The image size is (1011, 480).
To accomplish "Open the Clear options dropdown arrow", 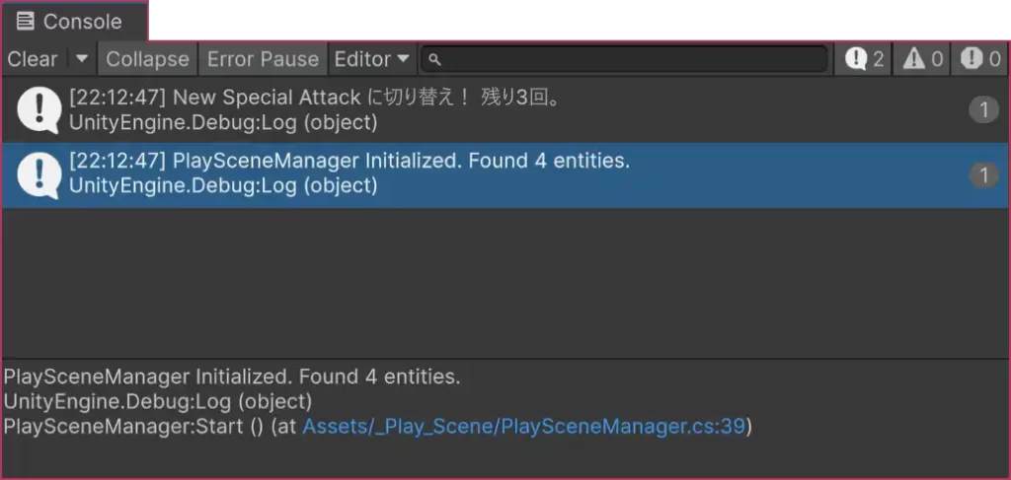I will (x=82, y=59).
